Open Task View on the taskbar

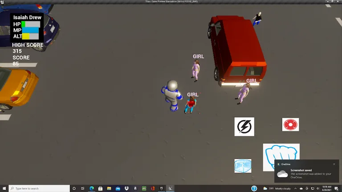coord(83,188)
